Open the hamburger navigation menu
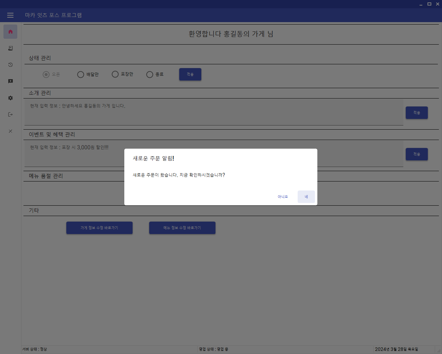This screenshot has height=354, width=442. tap(10, 15)
